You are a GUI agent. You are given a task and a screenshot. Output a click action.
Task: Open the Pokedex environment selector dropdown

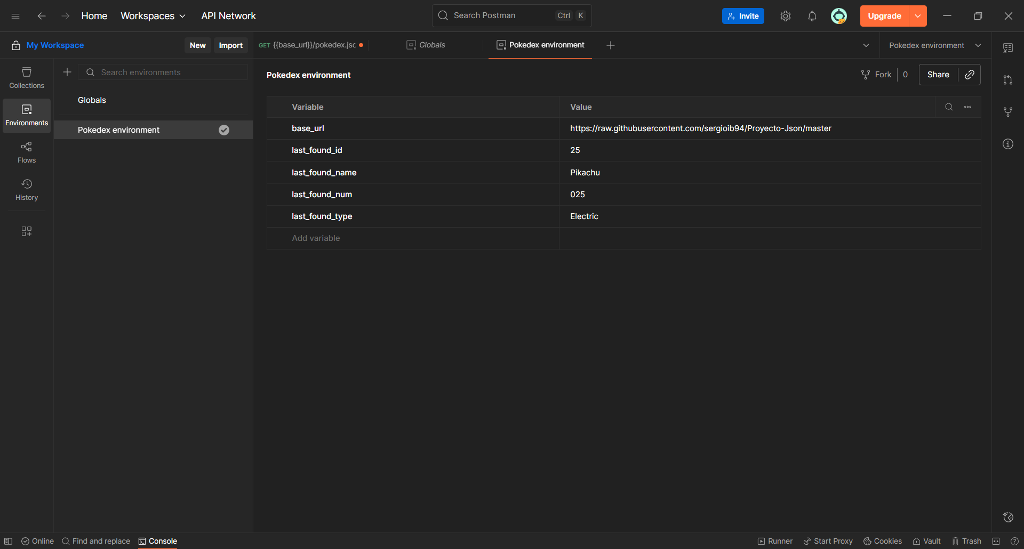point(934,45)
